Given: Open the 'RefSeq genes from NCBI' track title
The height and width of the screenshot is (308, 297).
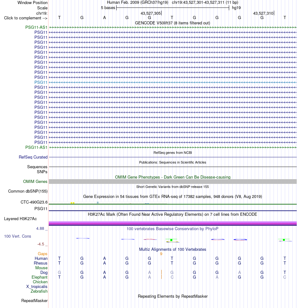Looking at the screenshot, I should (x=173, y=153).
